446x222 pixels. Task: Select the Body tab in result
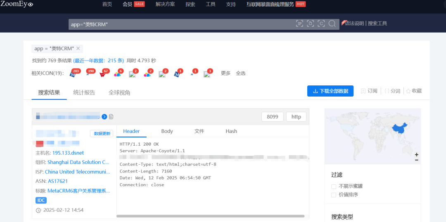click(167, 131)
